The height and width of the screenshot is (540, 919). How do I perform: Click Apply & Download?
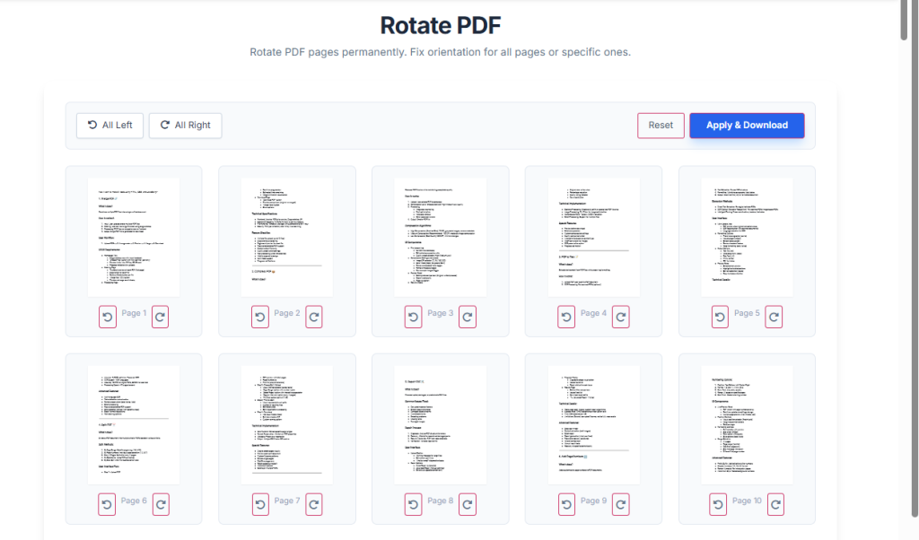(x=747, y=125)
